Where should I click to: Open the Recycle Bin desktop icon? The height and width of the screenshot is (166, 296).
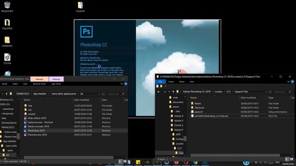pyautogui.click(x=7, y=6)
